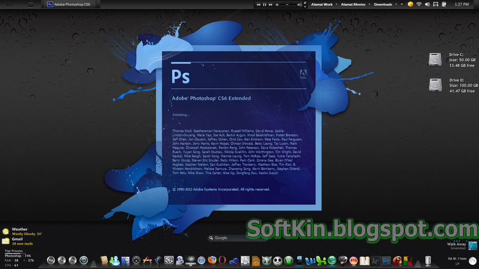The width and height of the screenshot is (479, 269).
Task: Click the Walk Away album art thumbnail
Action: pyautogui.click(x=473, y=245)
